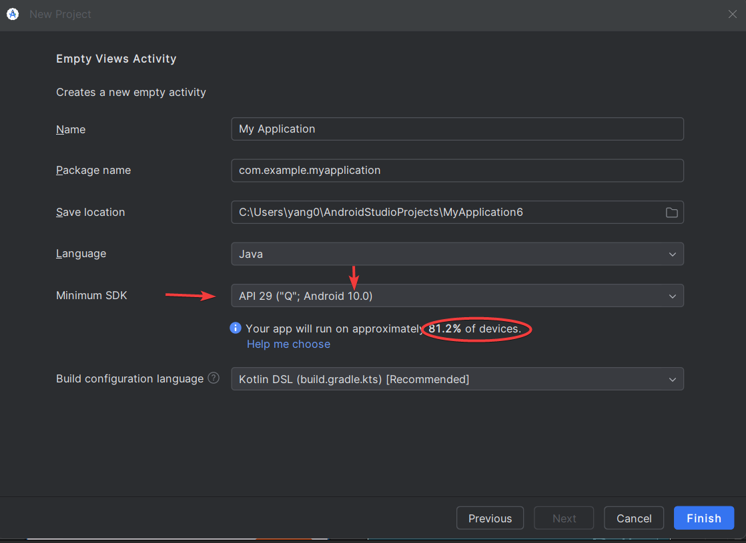Open the Minimum SDK dropdown showing API 29
This screenshot has height=543, width=746.
457,296
